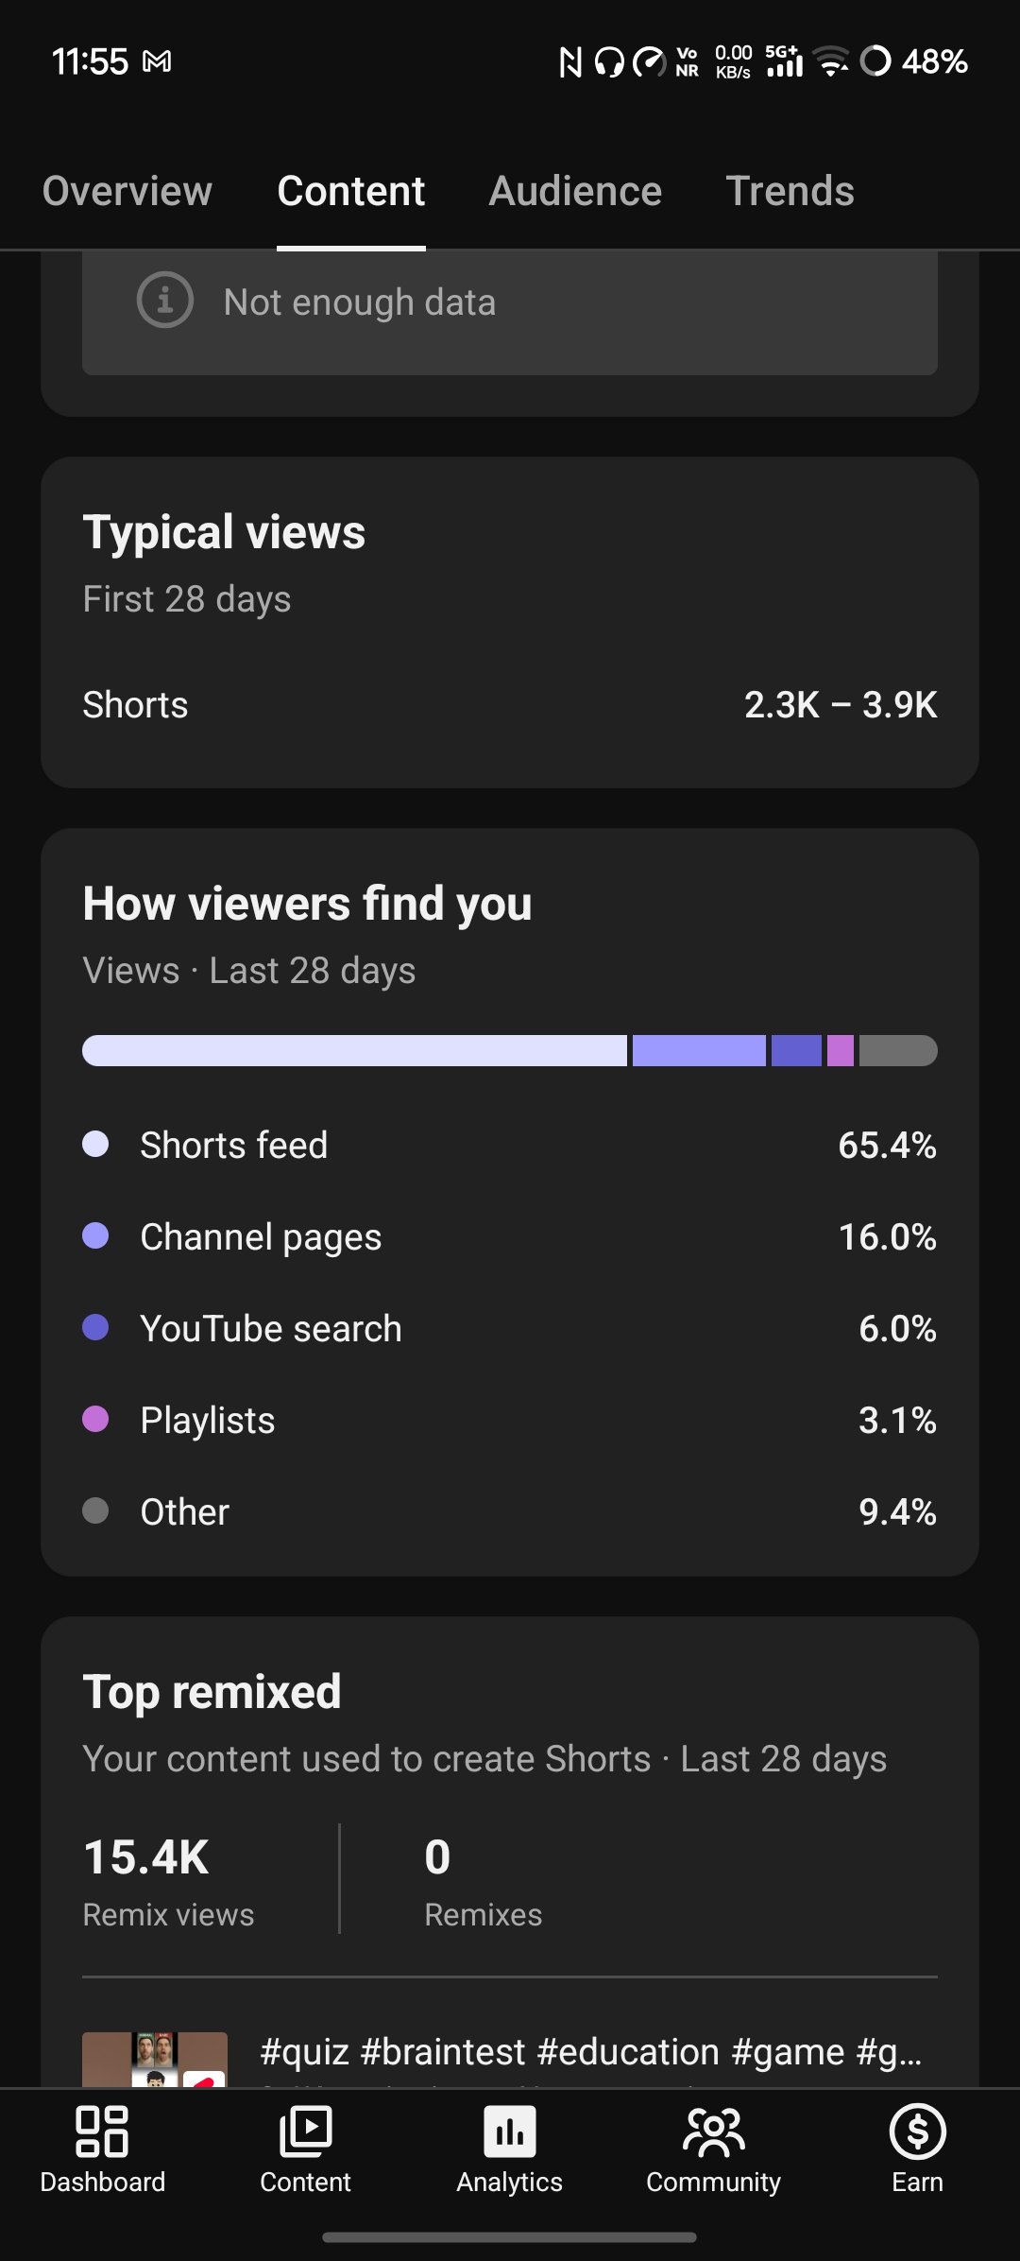Switch to the Audience tab
The height and width of the screenshot is (2261, 1020).
click(x=575, y=191)
